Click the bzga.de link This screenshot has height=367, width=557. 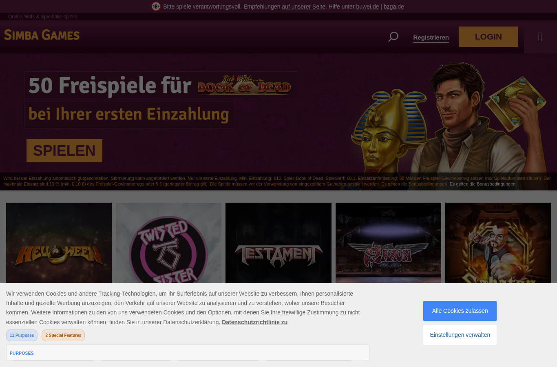pos(394,7)
